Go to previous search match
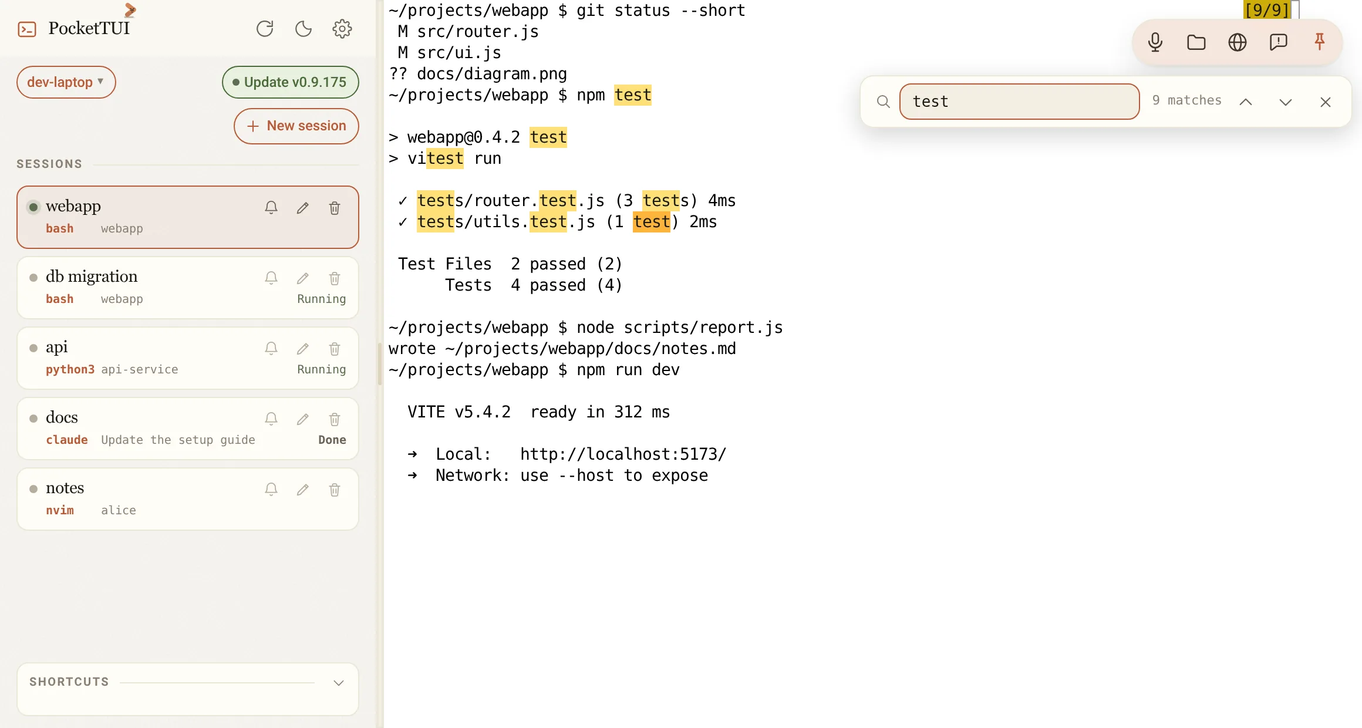This screenshot has height=728, width=1362. click(x=1246, y=102)
